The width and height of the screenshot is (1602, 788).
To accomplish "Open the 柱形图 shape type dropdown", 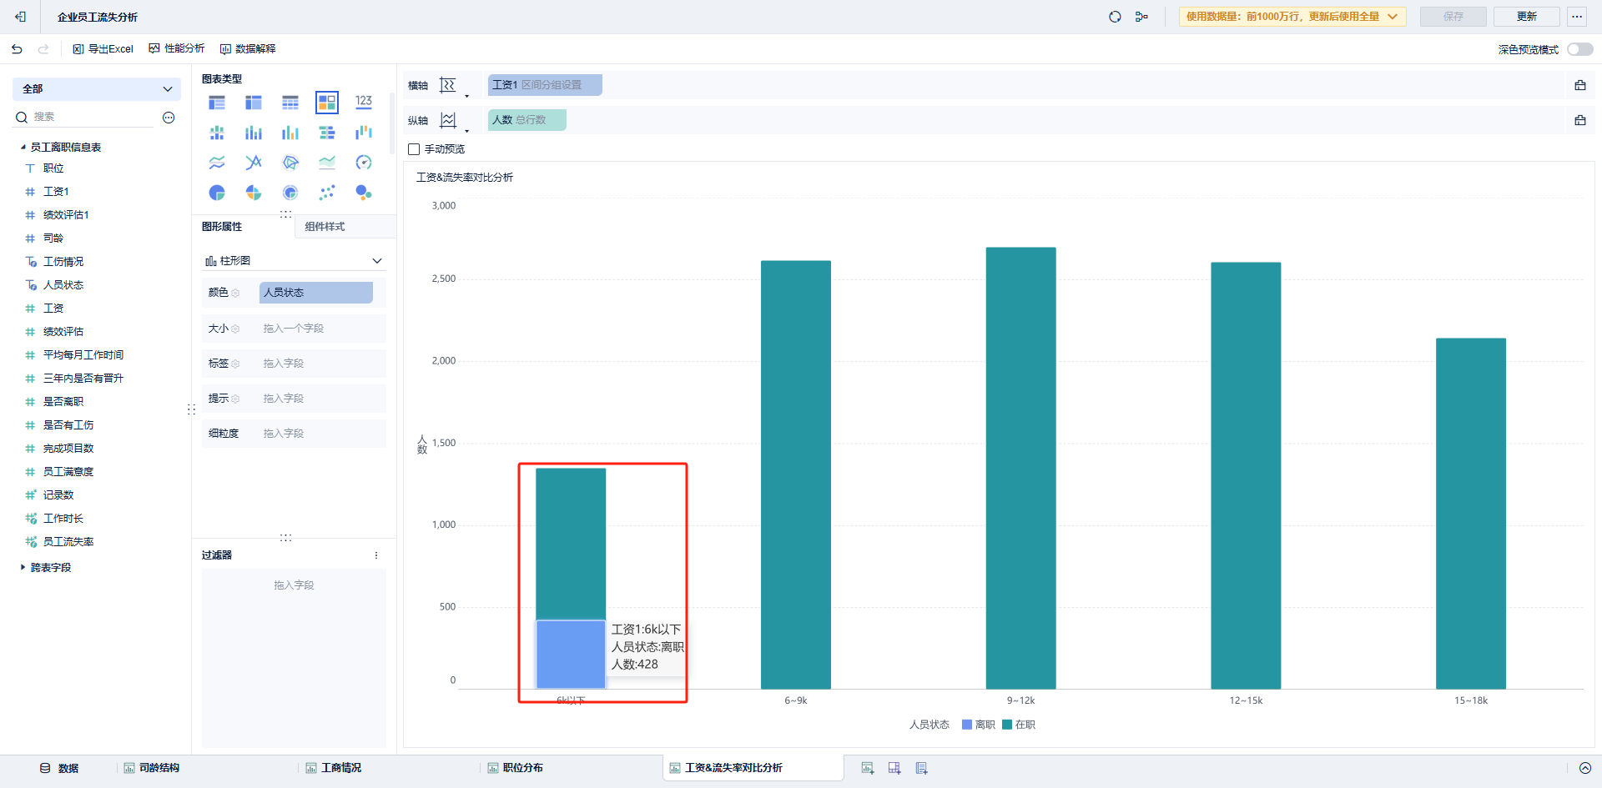I will [294, 261].
